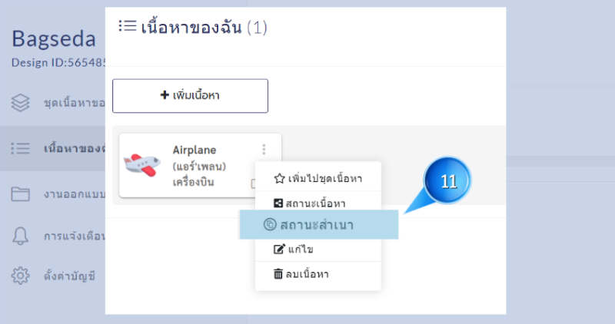Viewport: 615px width, 324px height.
Task: Click the share icon beside สถานะเนื้อหา
Action: point(278,203)
